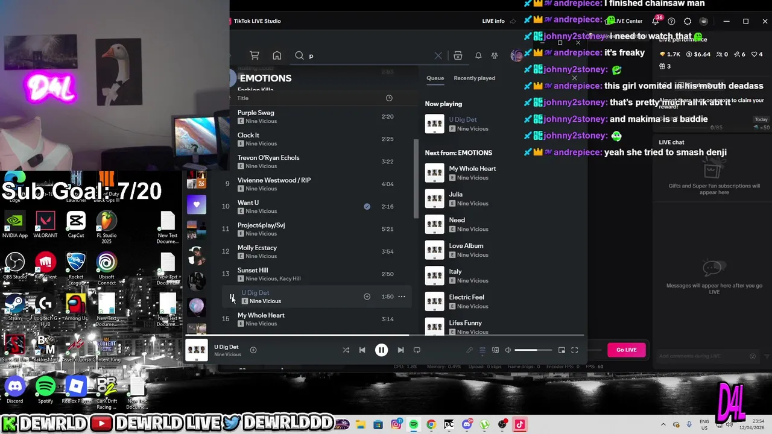Click the saved checkmark on Want U
The height and width of the screenshot is (434, 772).
point(367,206)
